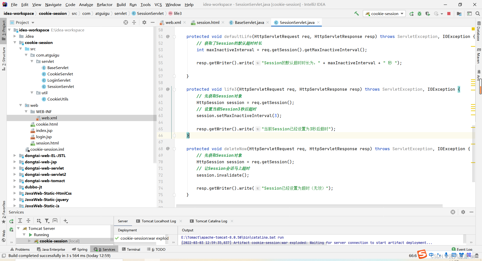Viewport: 482px width, 261px height.
Task: Open the Terminal tool window button
Action: 131,249
